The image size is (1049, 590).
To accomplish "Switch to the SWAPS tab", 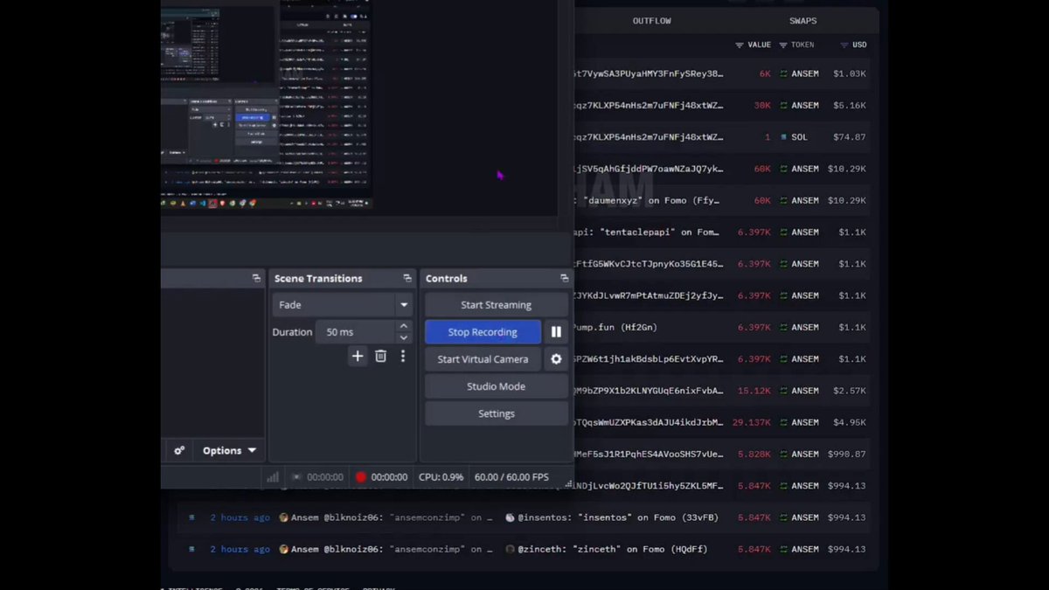I will click(803, 21).
